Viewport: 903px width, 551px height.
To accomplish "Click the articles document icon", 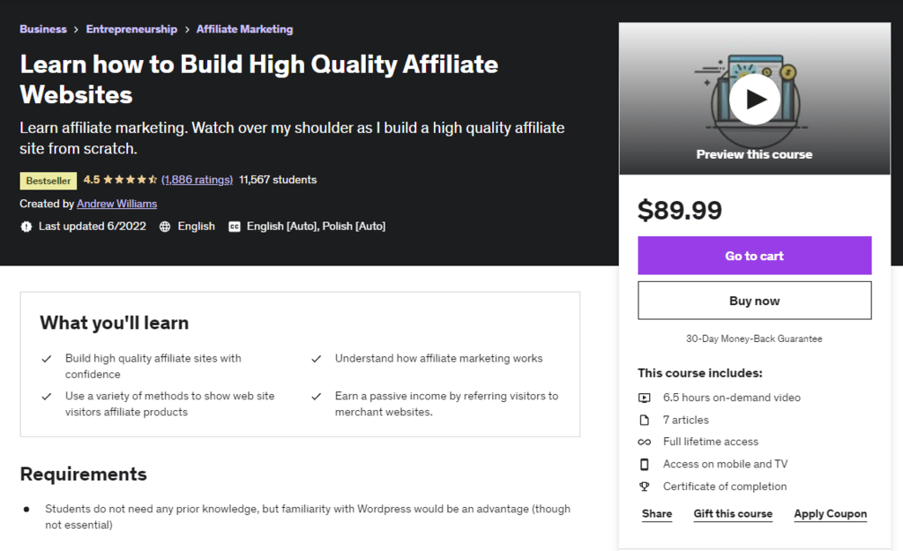I will (x=645, y=420).
